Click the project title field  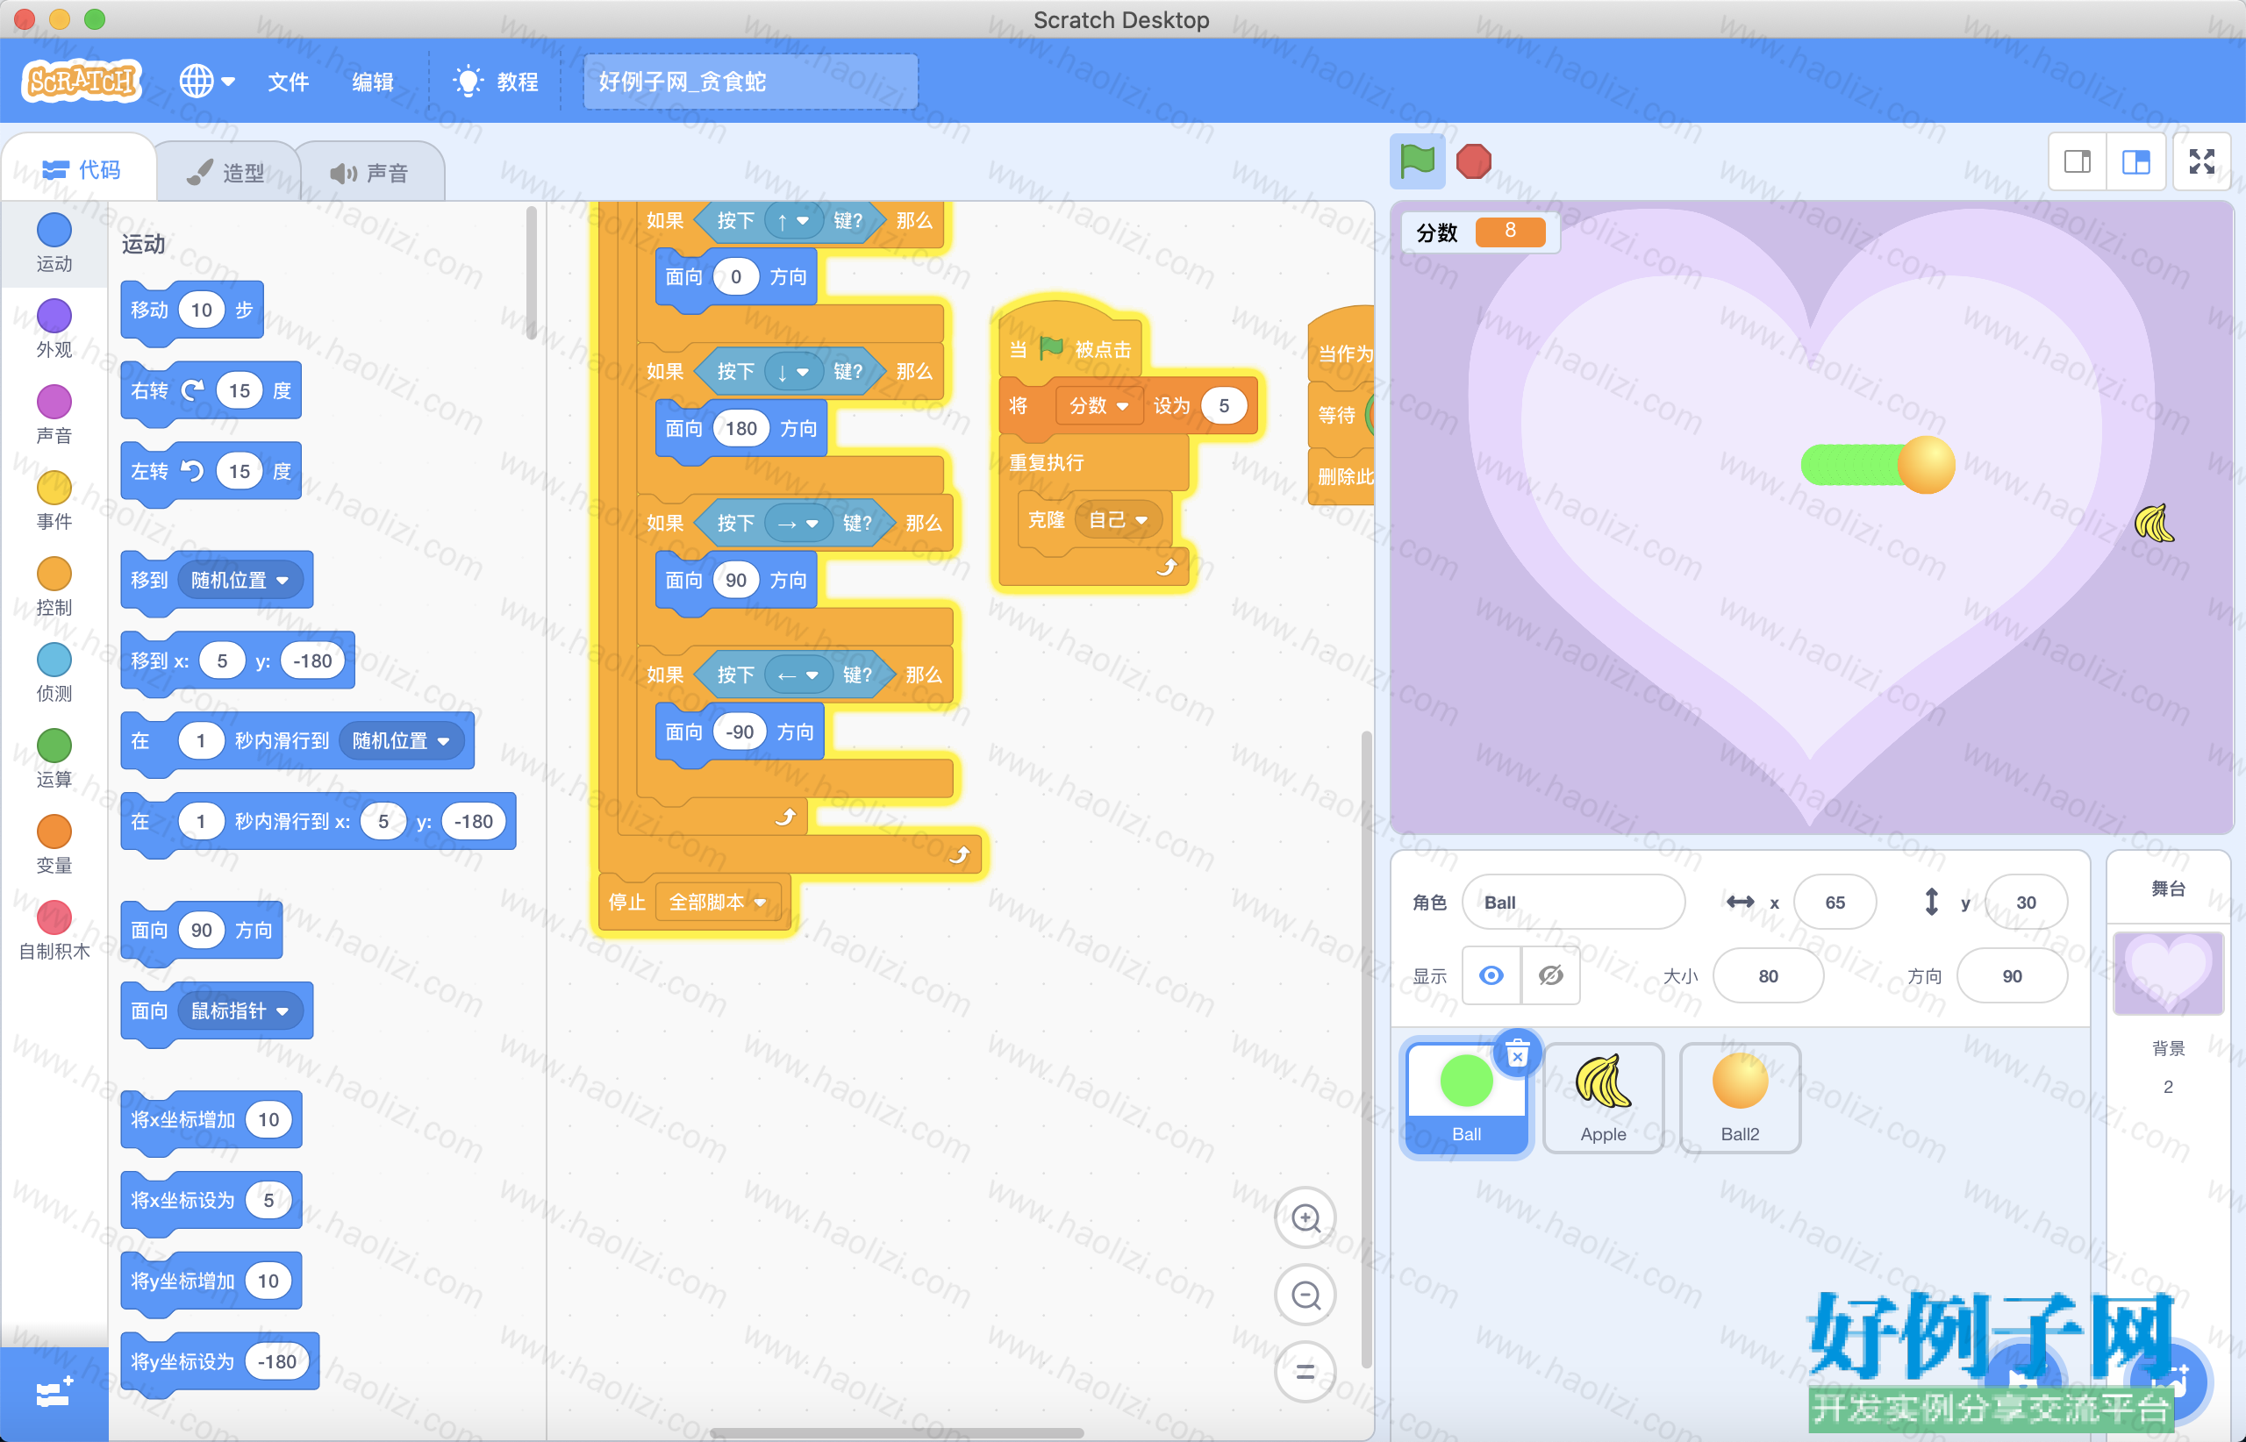click(x=750, y=82)
